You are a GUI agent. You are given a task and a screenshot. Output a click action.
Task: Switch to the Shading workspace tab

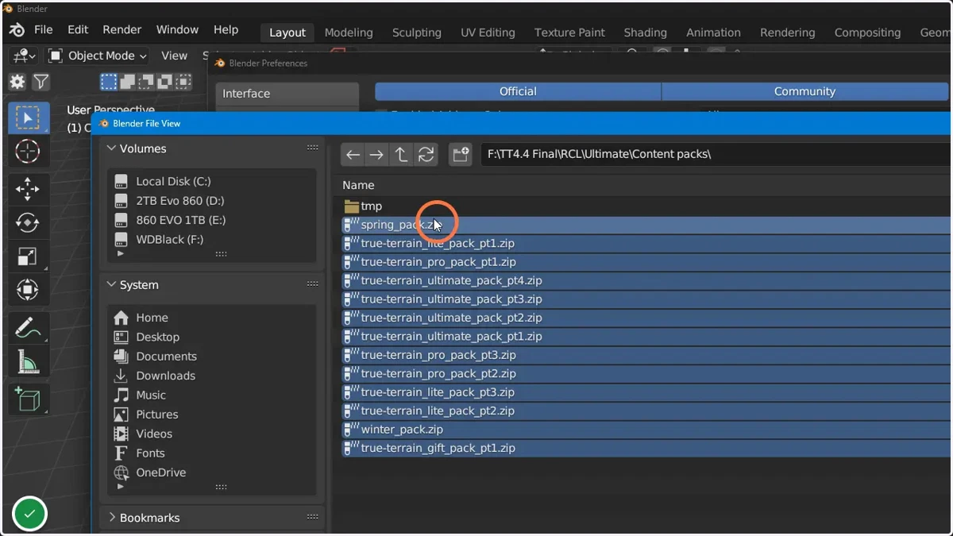coord(646,33)
